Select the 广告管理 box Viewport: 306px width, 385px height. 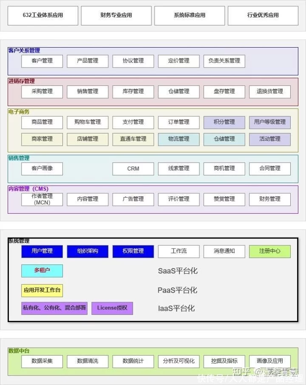pos(133,199)
